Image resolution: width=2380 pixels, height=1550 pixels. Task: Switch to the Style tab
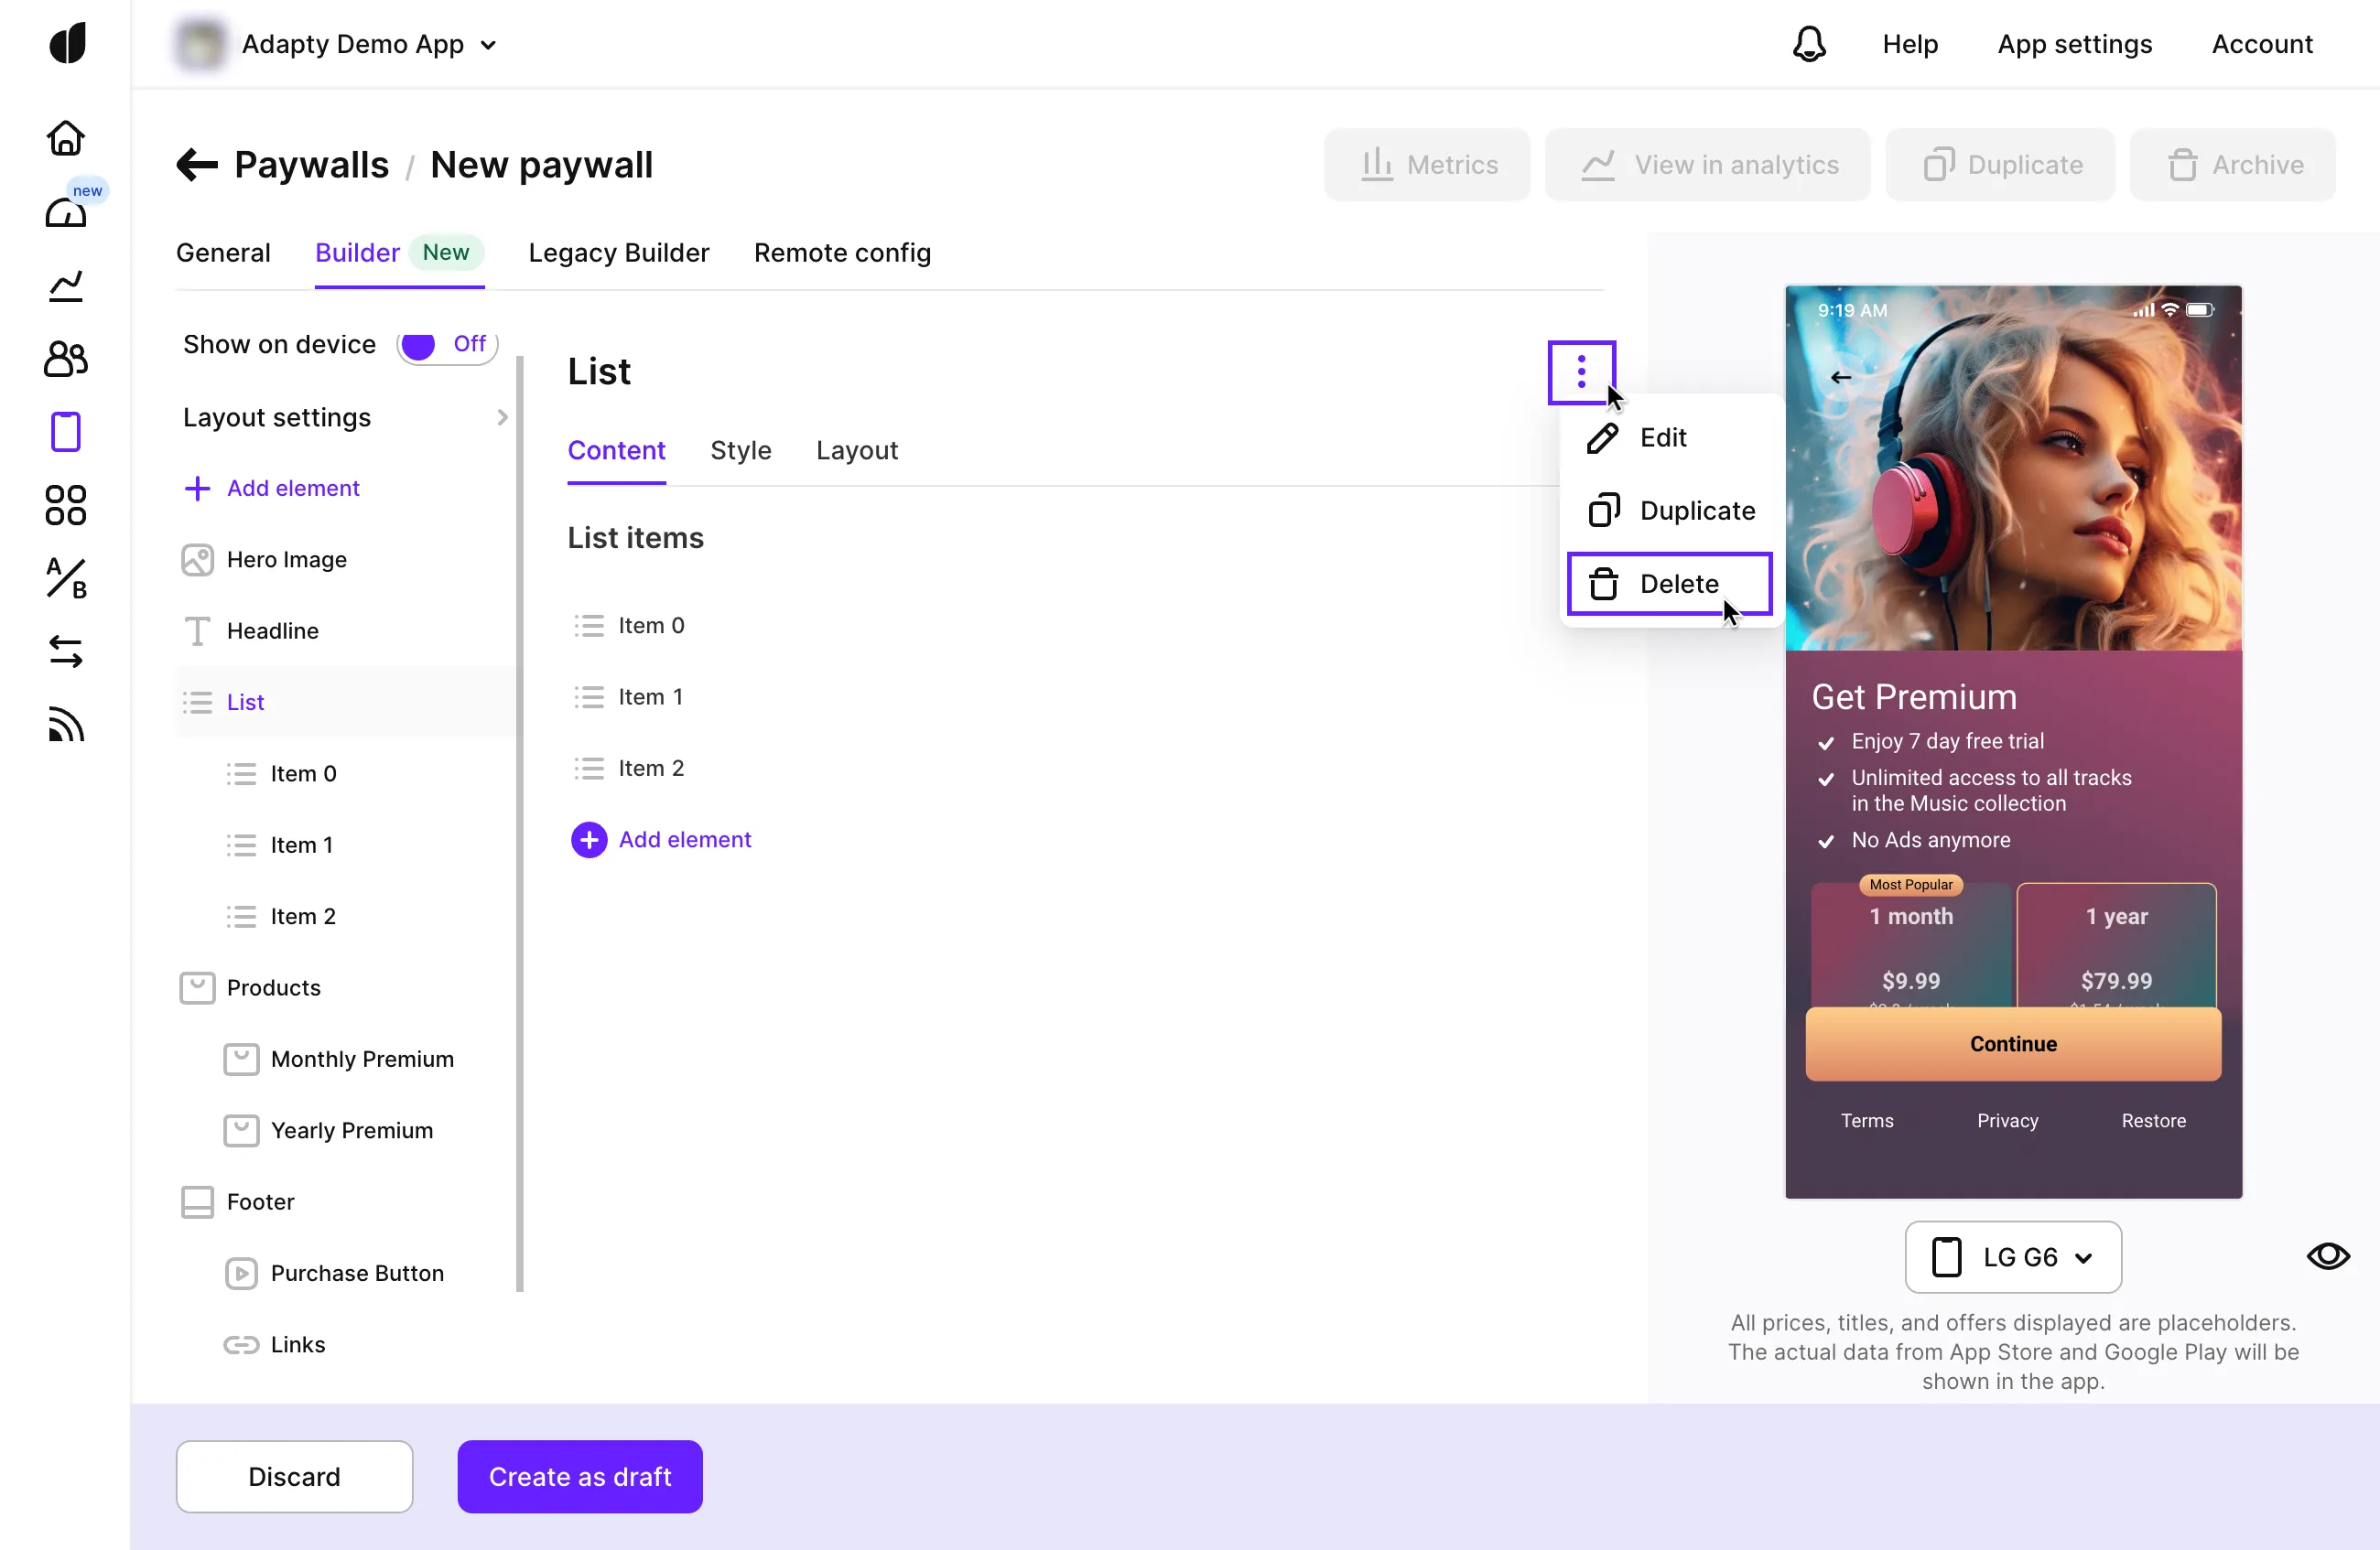point(740,451)
